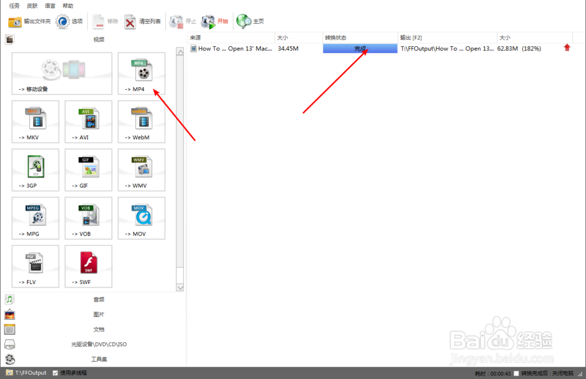This screenshot has width=586, height=379.
Task: Click the resize grip icon in status bar
Action: 580,374
